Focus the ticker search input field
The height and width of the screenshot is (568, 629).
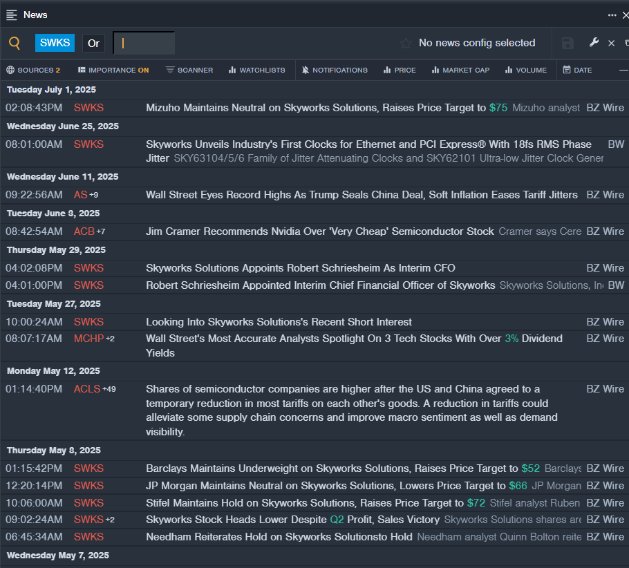tap(144, 43)
